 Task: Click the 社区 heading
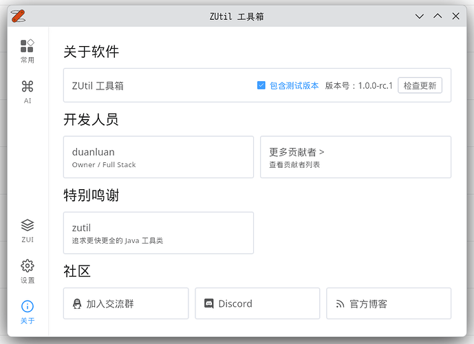[77, 271]
